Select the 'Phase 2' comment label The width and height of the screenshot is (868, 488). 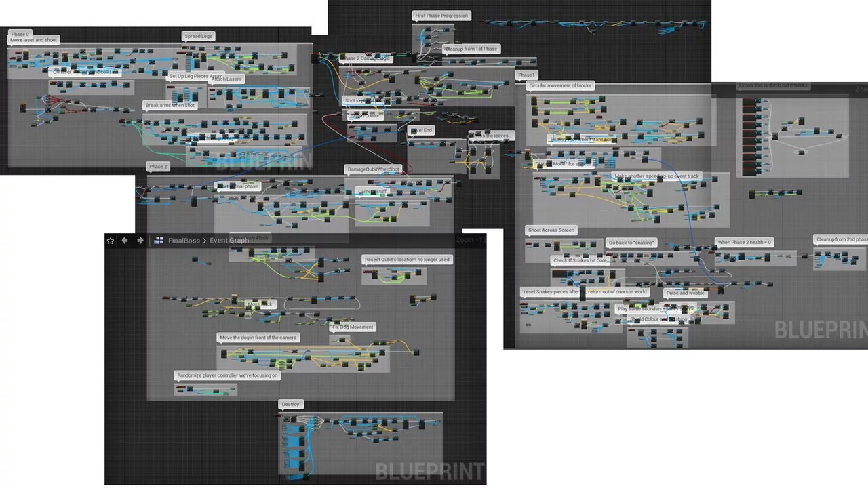(x=158, y=167)
